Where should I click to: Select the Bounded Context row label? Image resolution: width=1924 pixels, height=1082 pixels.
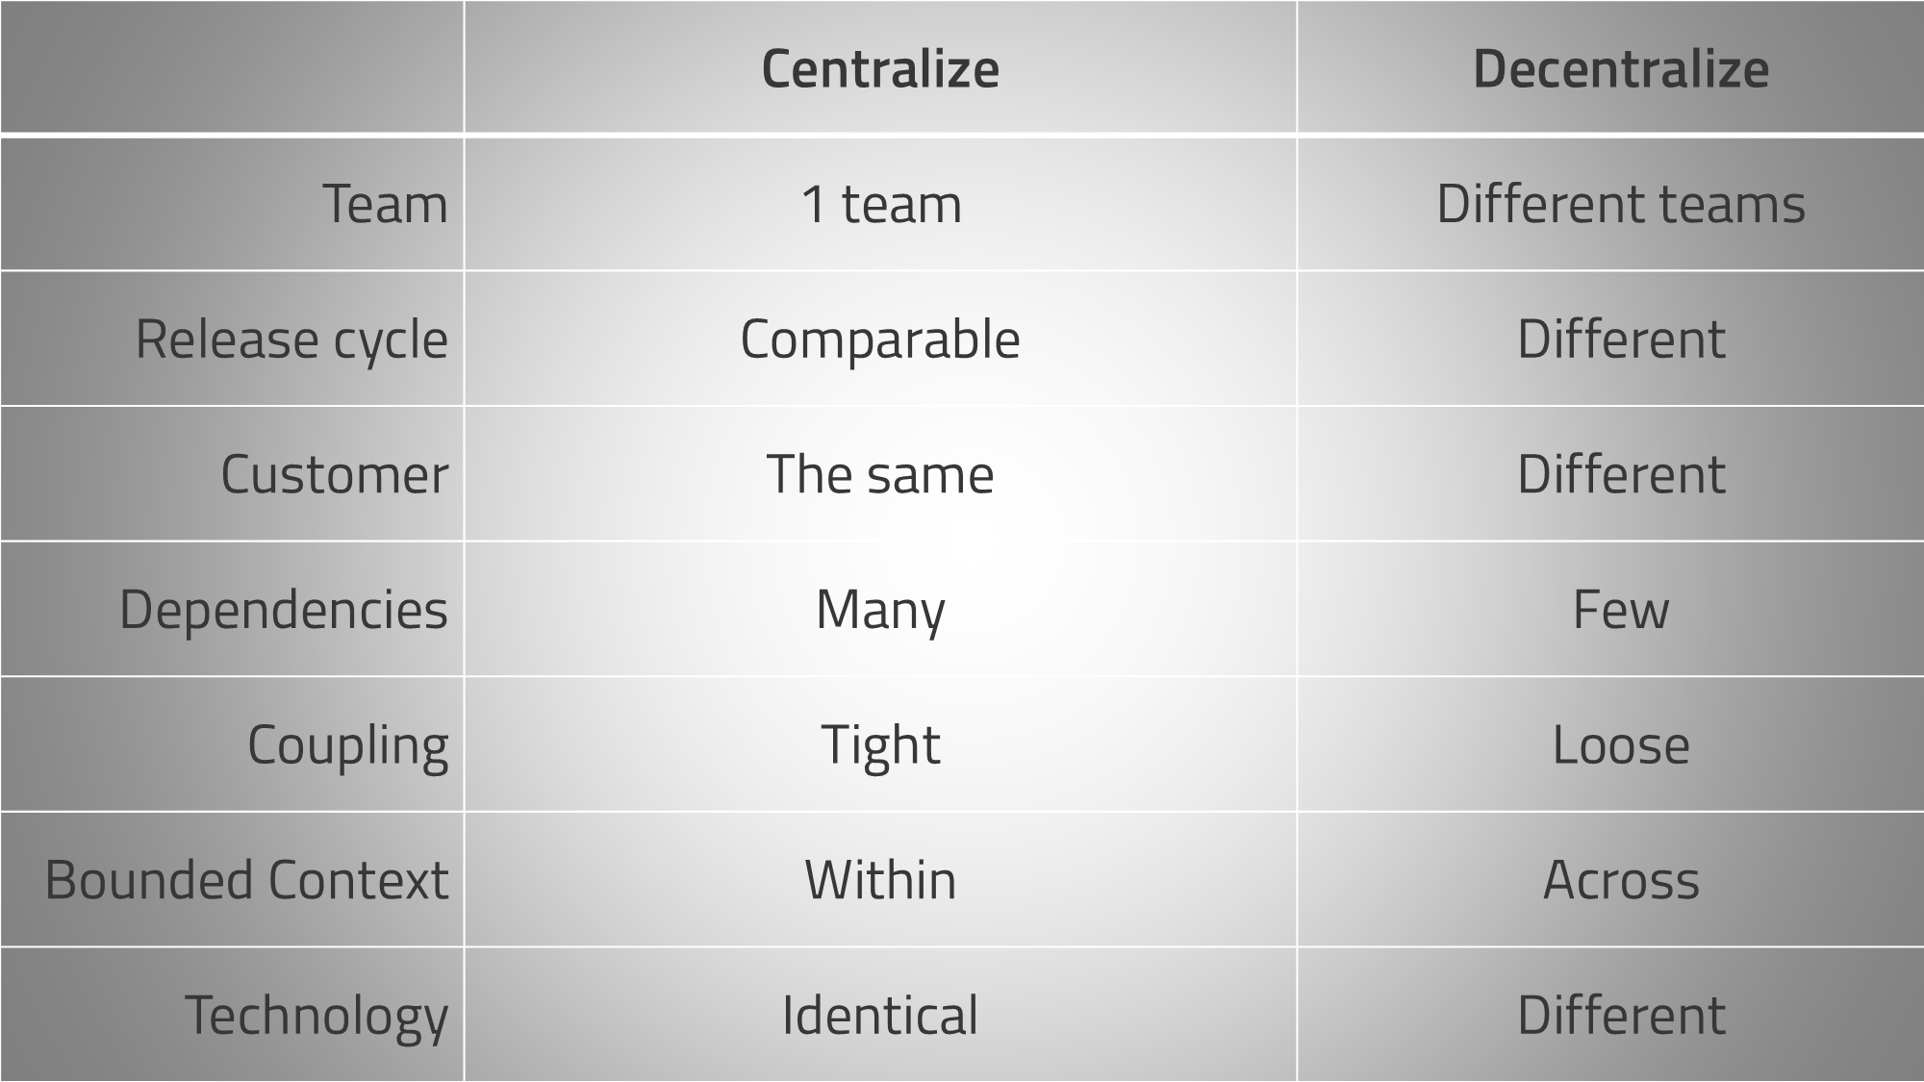pyautogui.click(x=246, y=880)
